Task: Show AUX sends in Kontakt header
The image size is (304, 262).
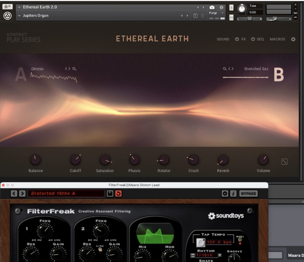Action: 295,13
